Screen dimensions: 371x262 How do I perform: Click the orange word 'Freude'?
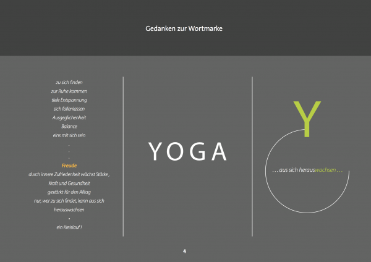pyautogui.click(x=69, y=166)
